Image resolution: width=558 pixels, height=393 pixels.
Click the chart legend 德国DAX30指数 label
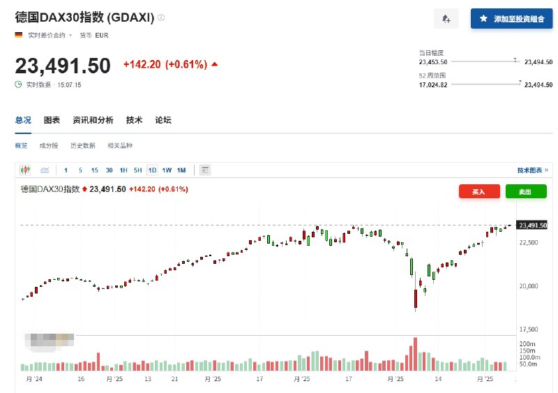point(50,189)
